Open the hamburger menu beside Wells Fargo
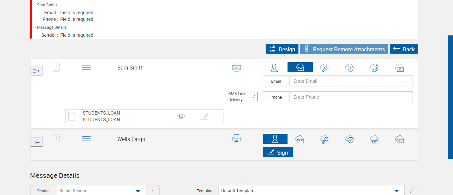The width and height of the screenshot is (453, 195). pyautogui.click(x=86, y=139)
